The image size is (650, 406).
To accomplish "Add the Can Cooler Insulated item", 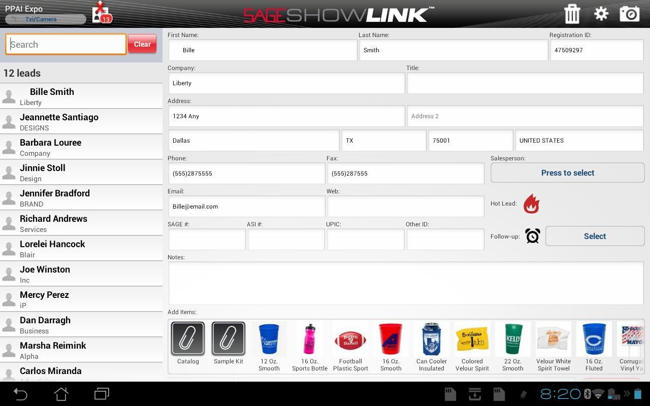I will [x=432, y=346].
